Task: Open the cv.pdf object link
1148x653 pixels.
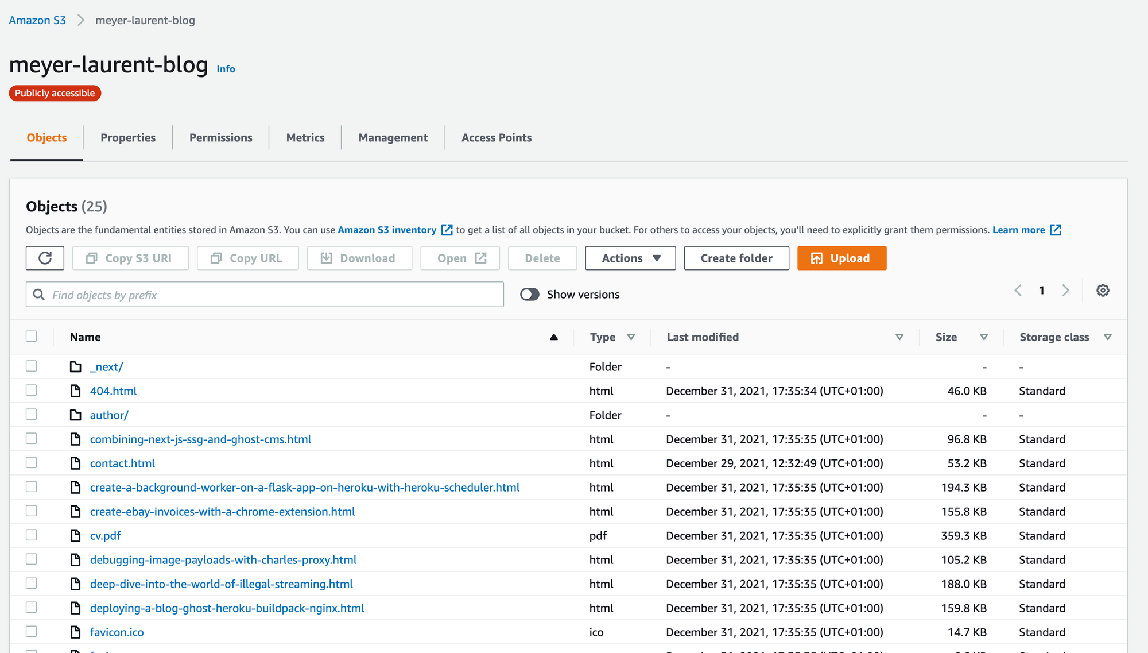Action: click(106, 536)
